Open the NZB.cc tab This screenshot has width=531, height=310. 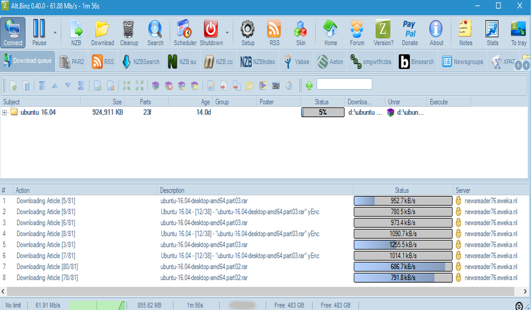218,62
